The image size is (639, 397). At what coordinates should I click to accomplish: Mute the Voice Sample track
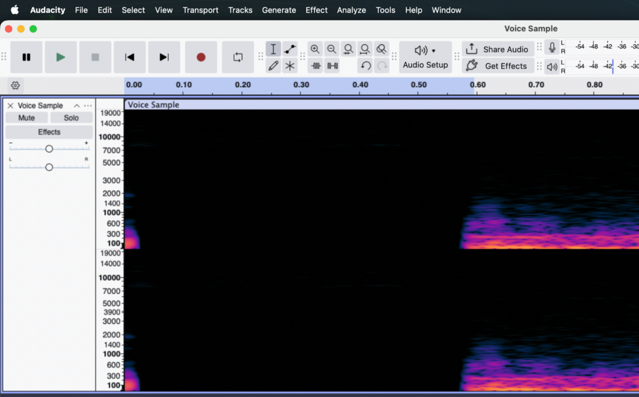[27, 118]
